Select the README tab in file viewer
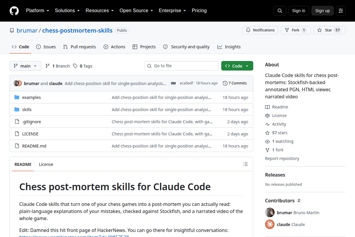 coord(23,164)
